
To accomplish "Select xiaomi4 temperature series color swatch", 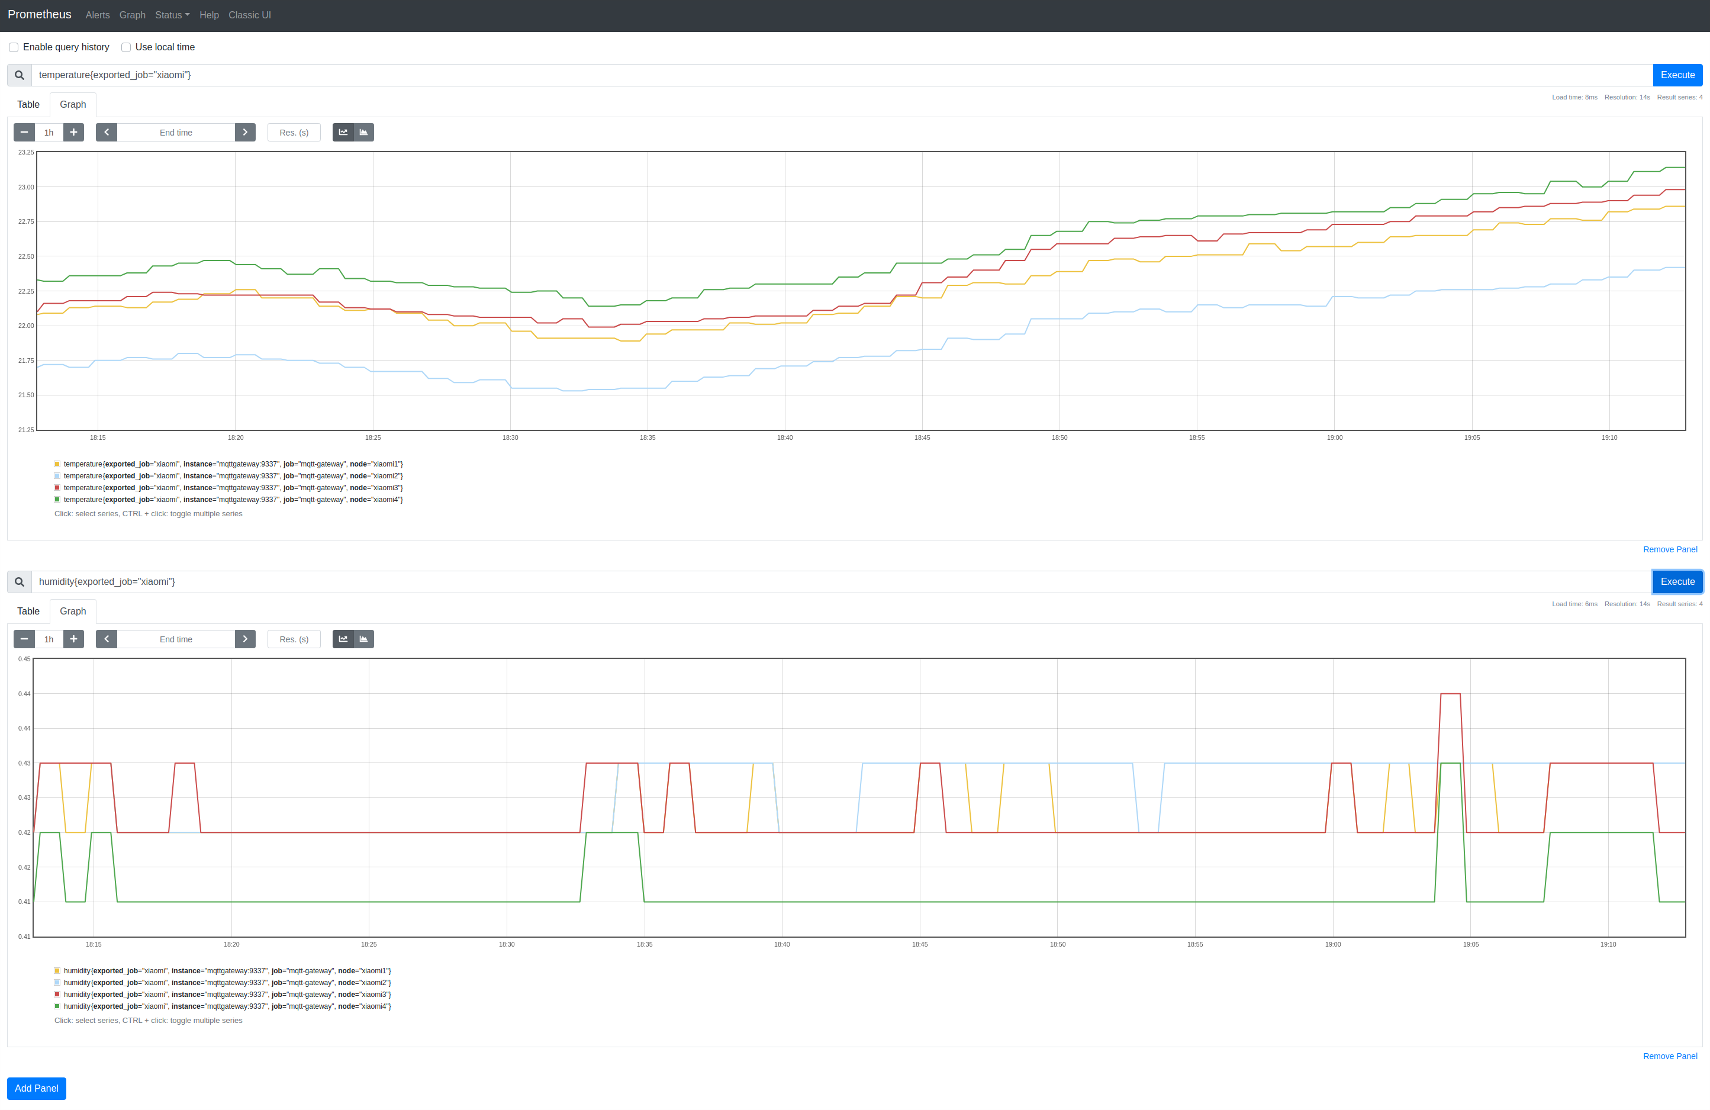I will click(57, 499).
